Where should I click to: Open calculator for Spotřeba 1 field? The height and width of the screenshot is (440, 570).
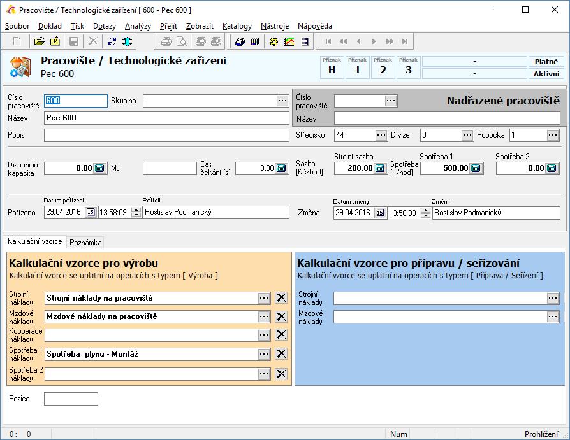point(476,168)
